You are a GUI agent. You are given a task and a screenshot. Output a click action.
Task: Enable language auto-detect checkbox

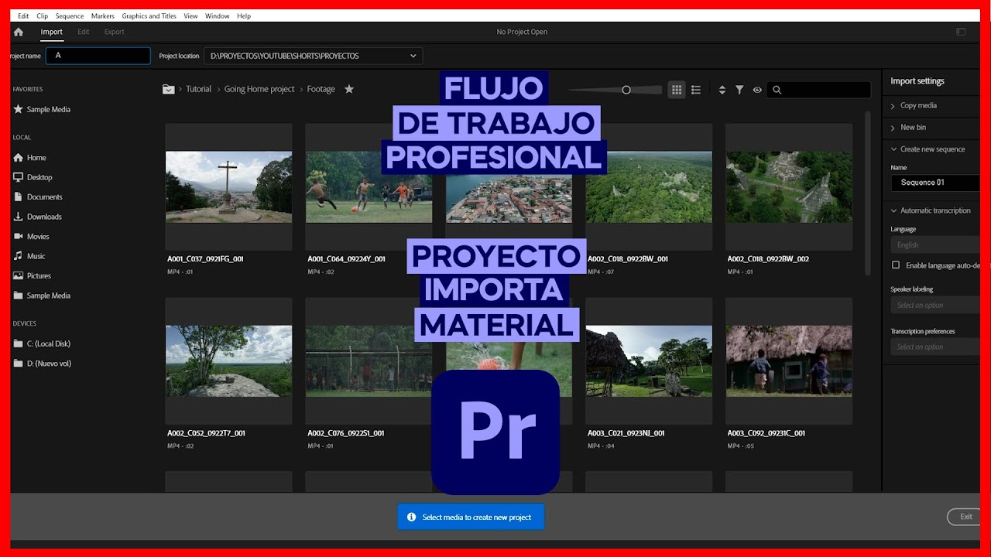coord(896,265)
